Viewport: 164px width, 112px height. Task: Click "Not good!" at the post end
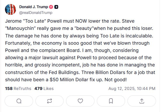coord(116,80)
